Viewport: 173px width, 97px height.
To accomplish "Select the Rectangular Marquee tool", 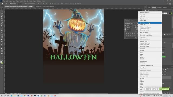I will point(2,11).
